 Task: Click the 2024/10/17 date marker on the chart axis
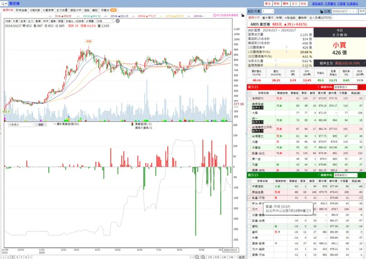pos(230,250)
